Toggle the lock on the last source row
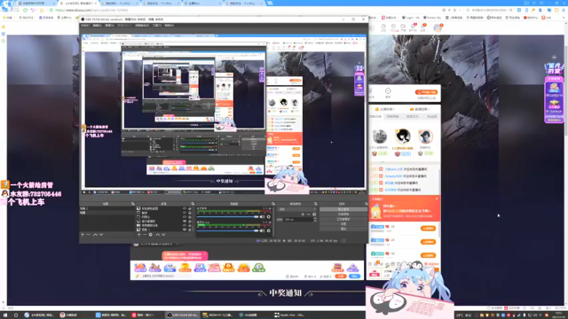This screenshot has height=319, width=568. (190, 230)
